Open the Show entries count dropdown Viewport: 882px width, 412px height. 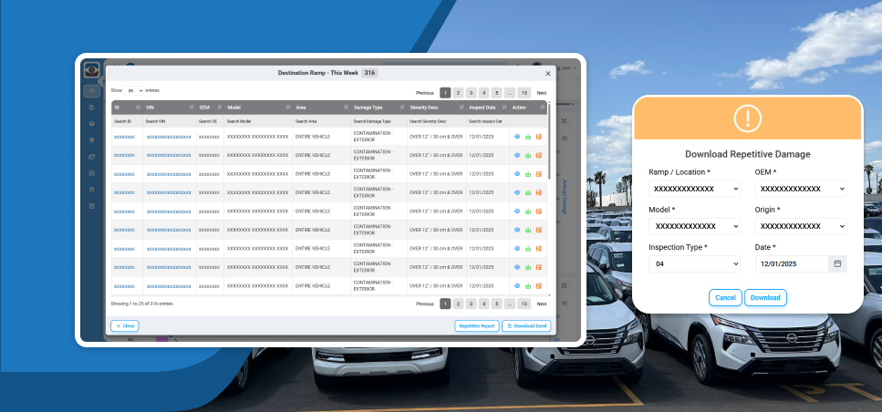(134, 91)
